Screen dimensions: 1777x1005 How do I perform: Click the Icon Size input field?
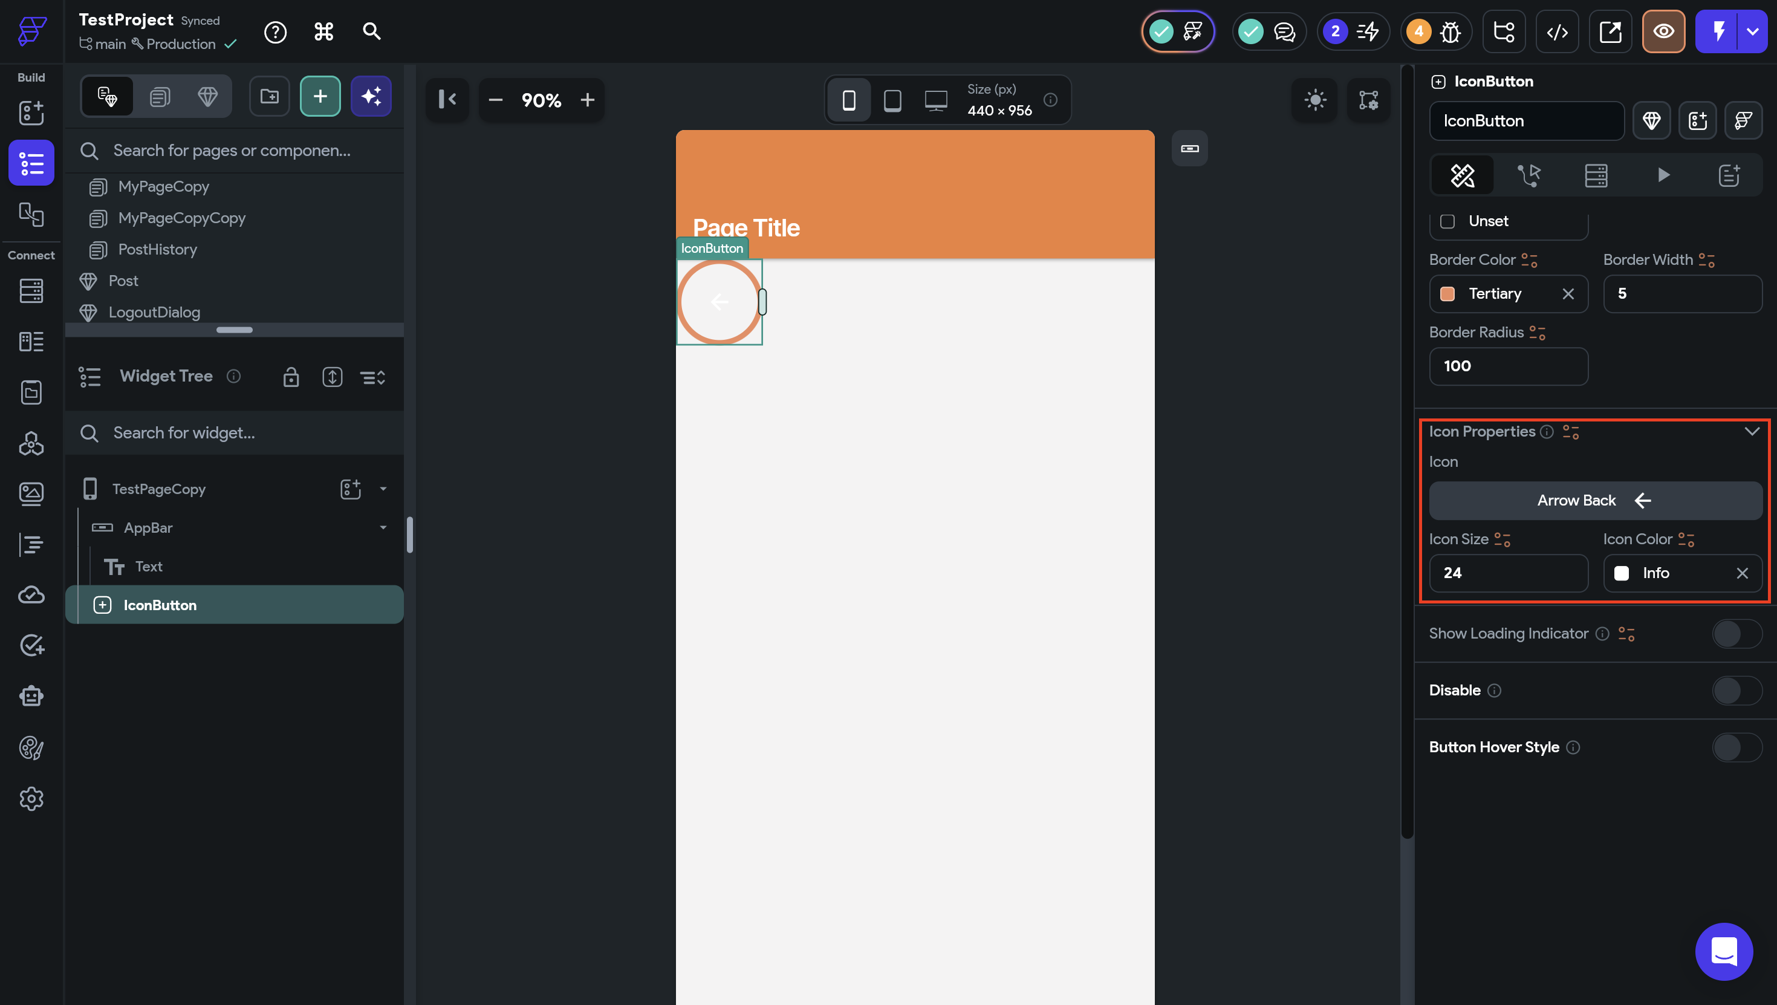(1508, 573)
